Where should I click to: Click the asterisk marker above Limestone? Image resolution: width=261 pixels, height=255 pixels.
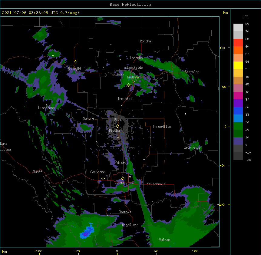46,105
